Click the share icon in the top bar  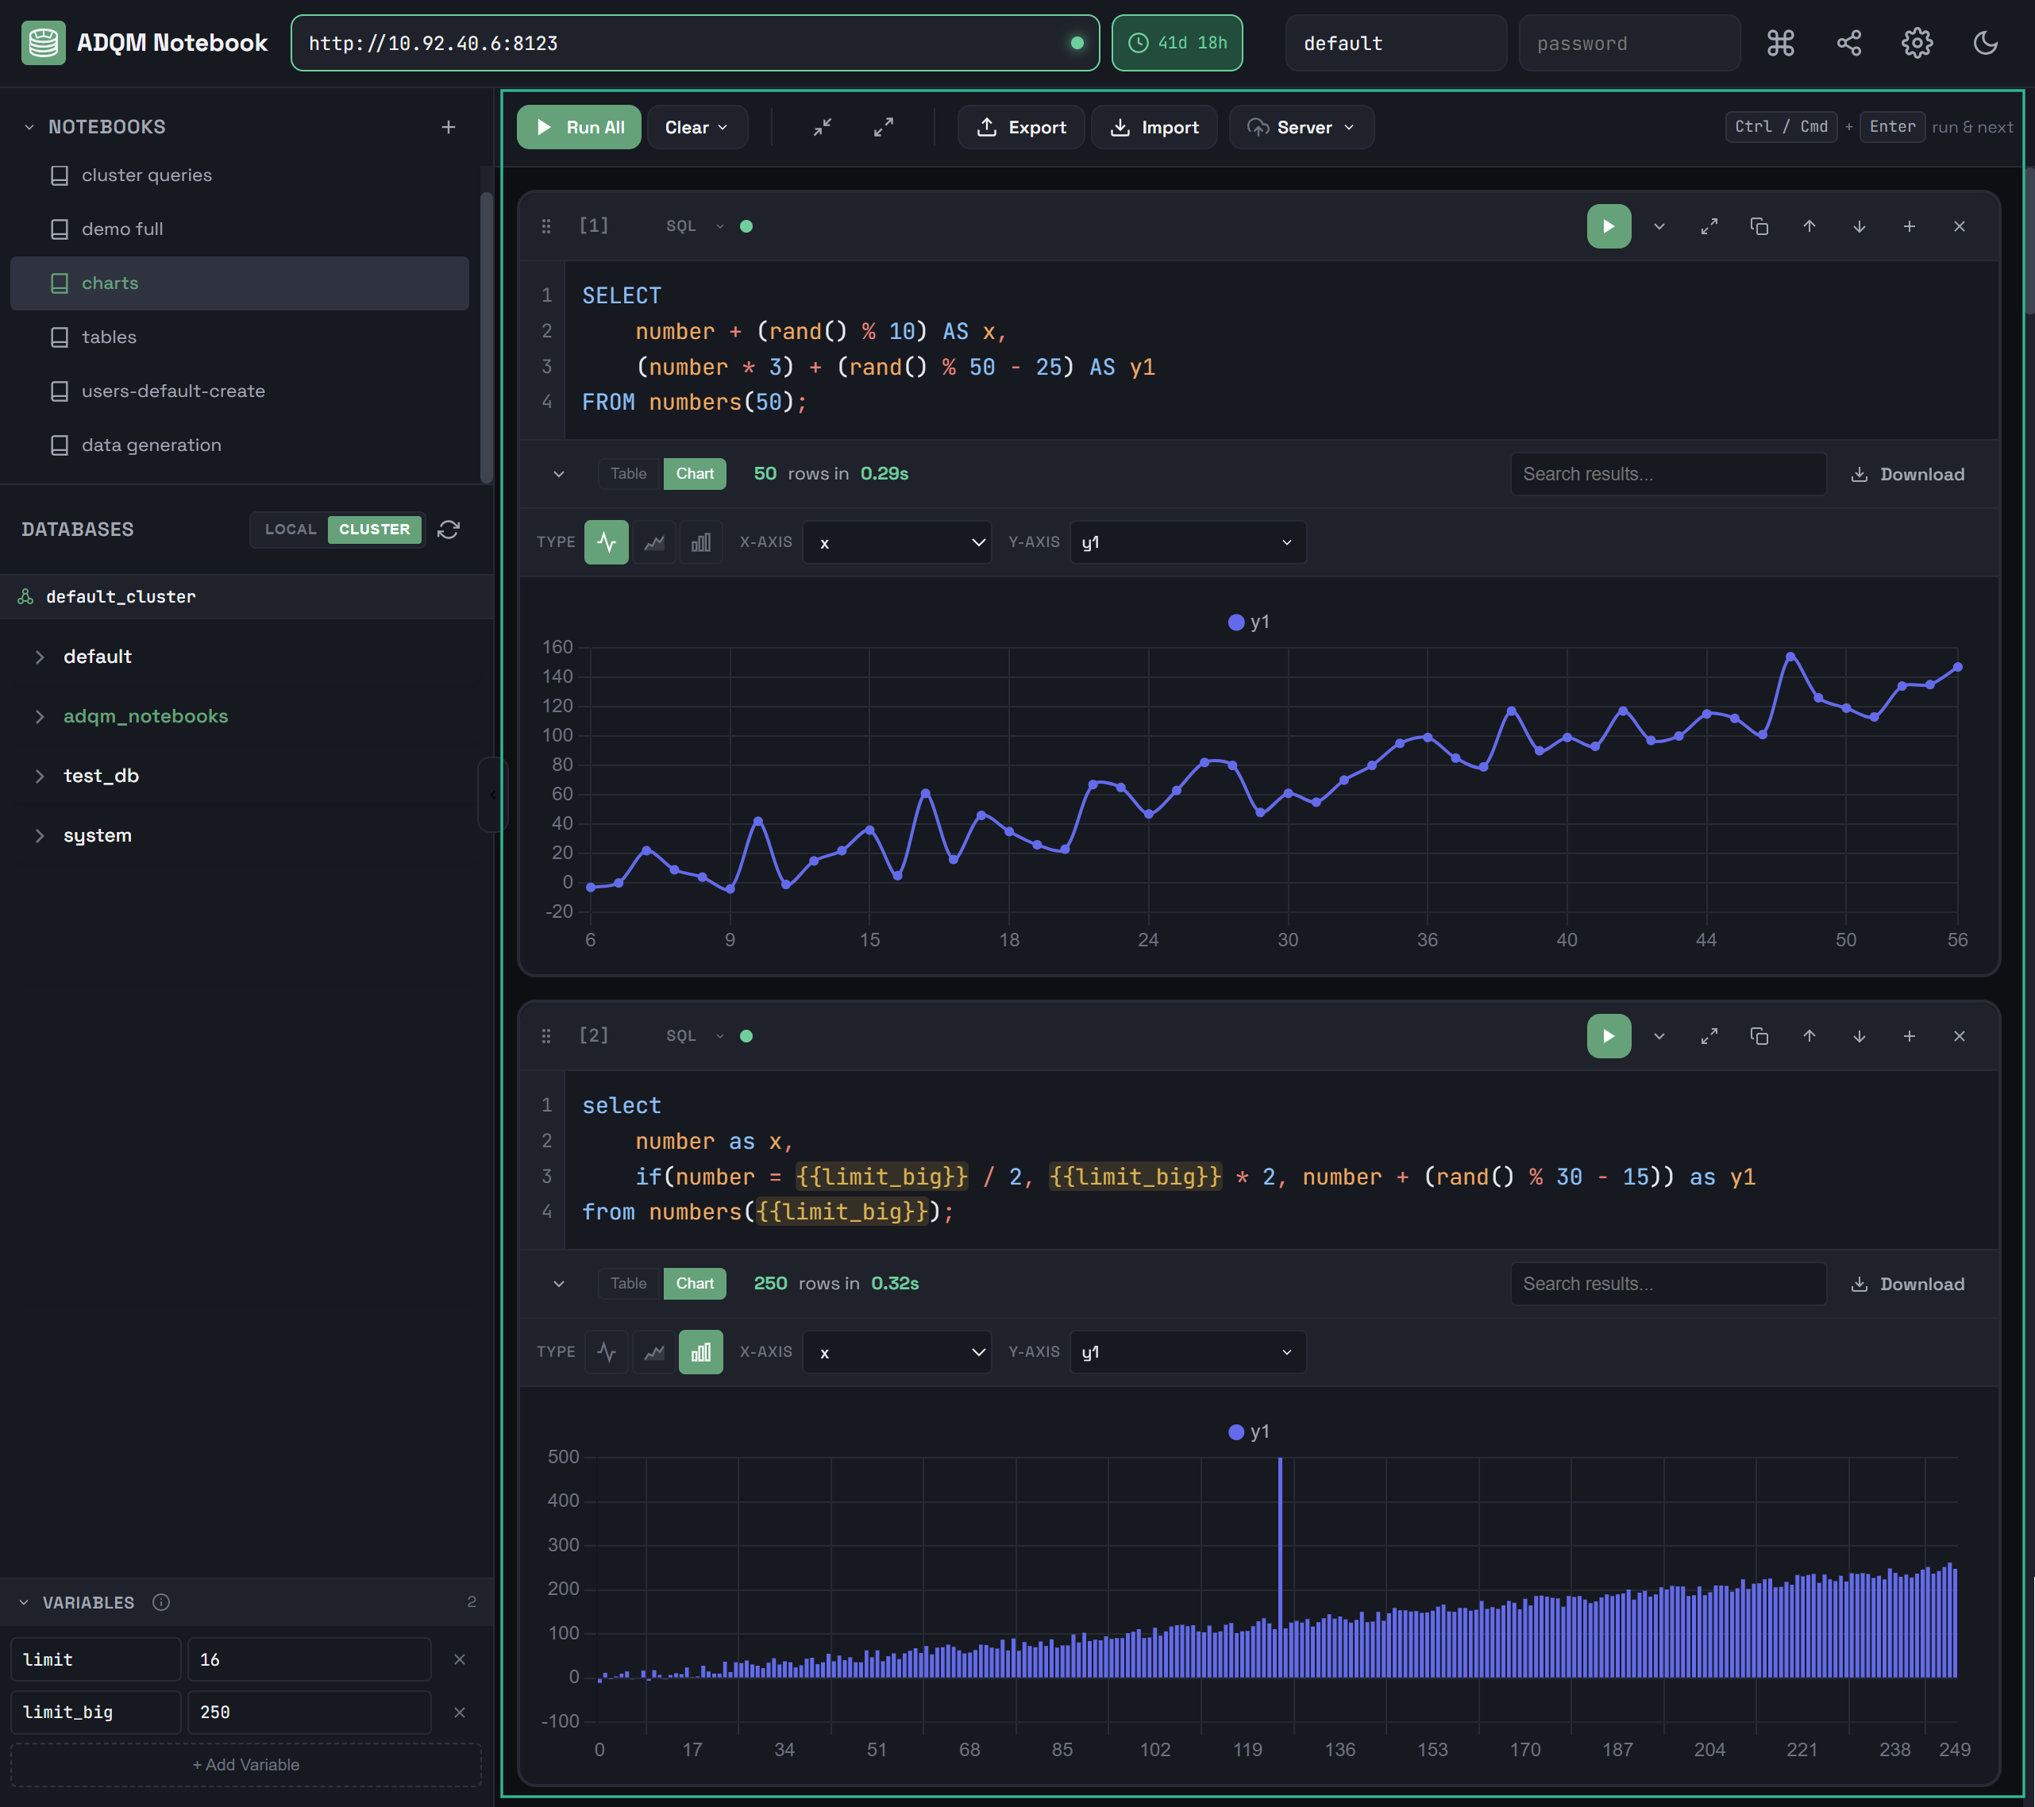tap(1848, 43)
